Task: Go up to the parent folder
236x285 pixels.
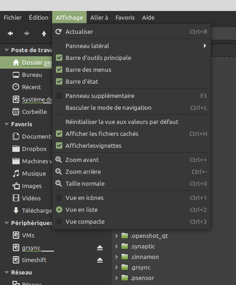Action: 44,33
